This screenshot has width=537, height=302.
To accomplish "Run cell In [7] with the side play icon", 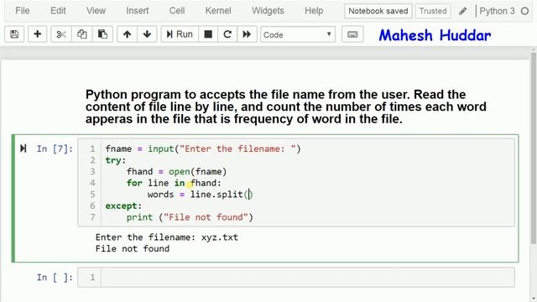I will pos(23,148).
